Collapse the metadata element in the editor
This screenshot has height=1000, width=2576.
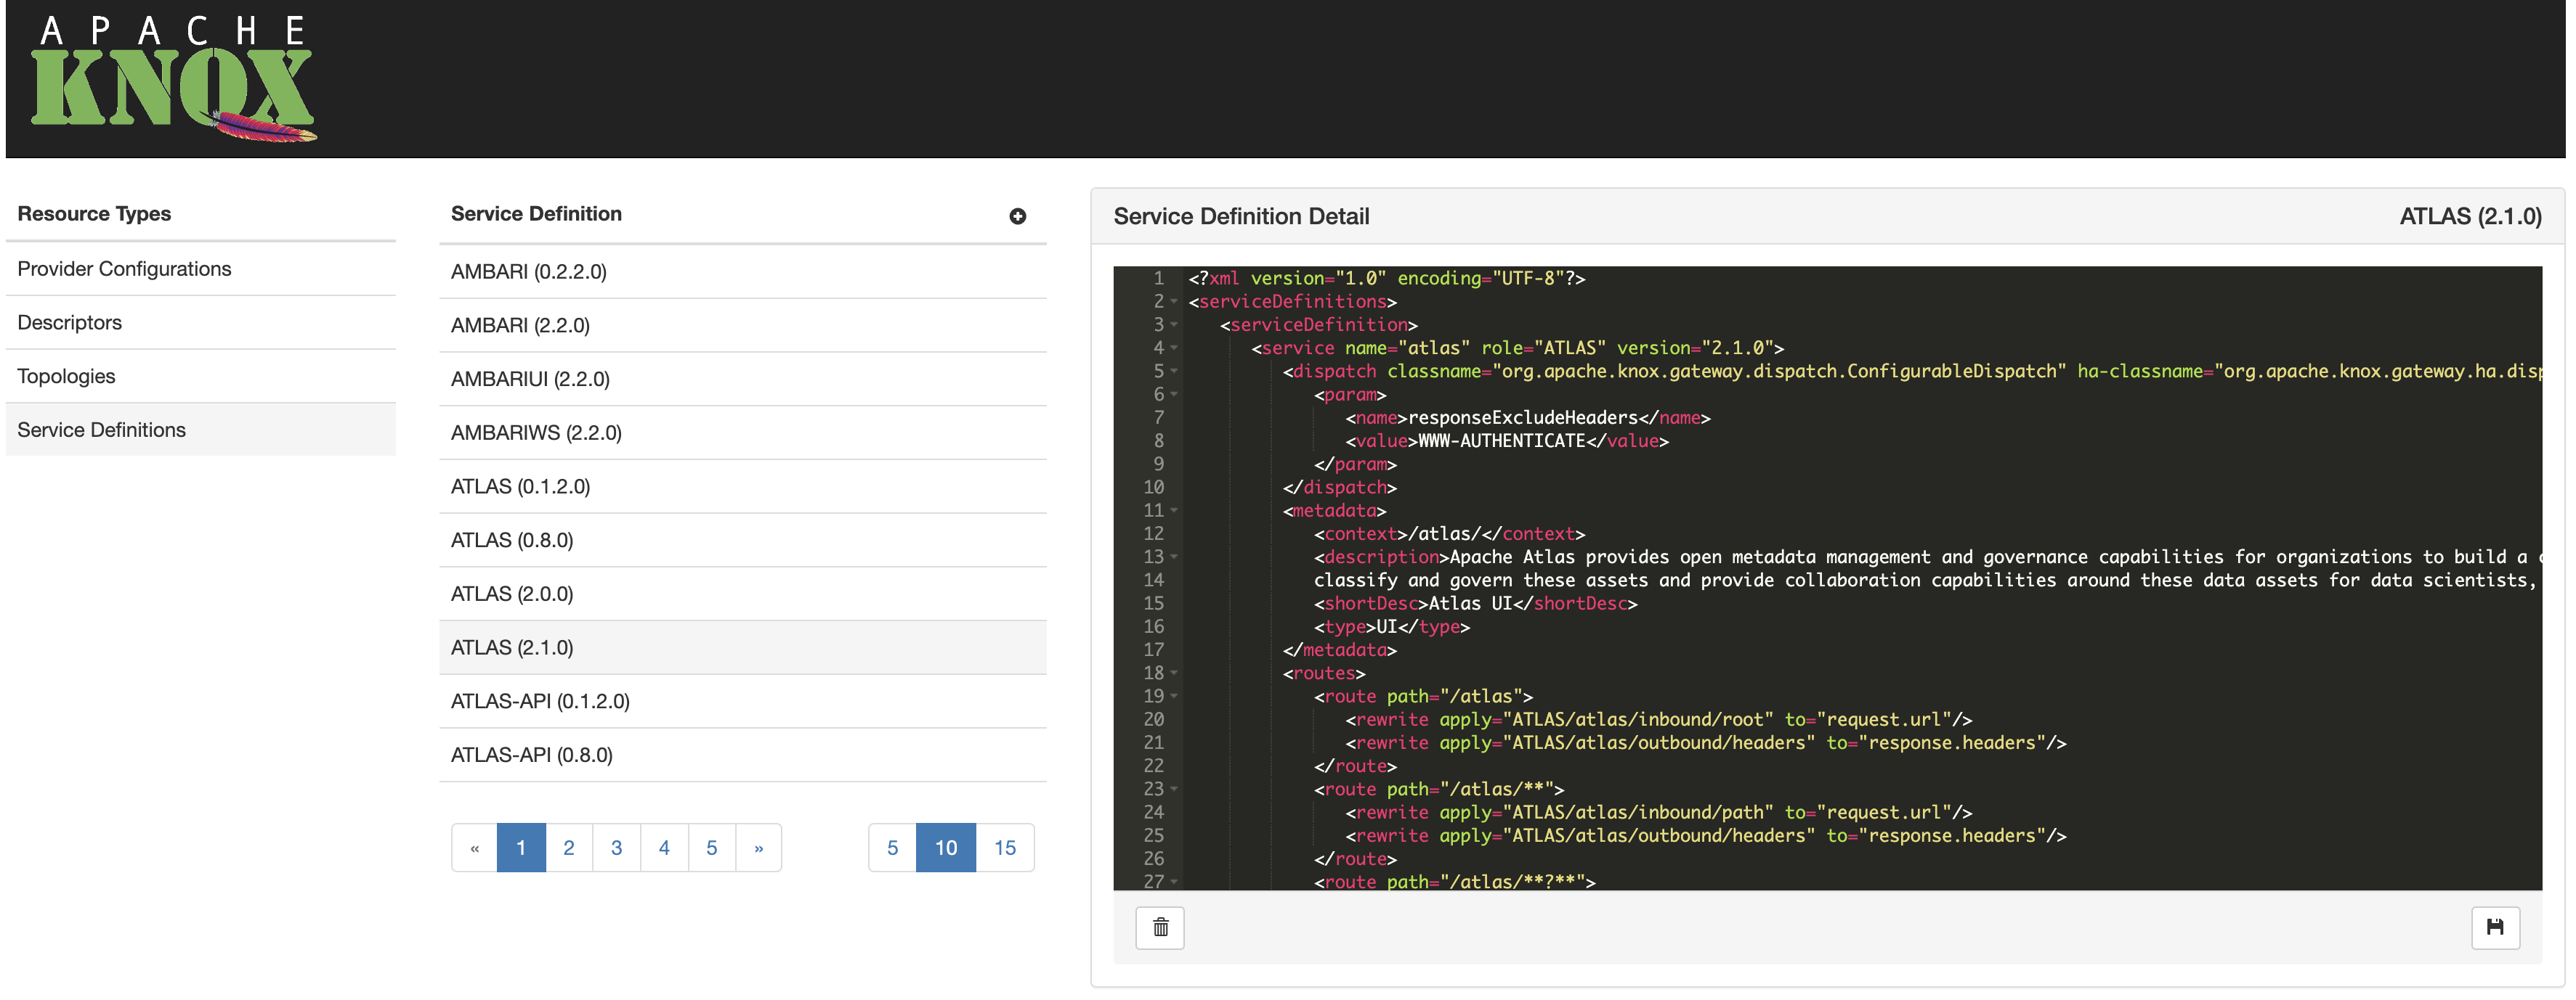coord(1173,509)
